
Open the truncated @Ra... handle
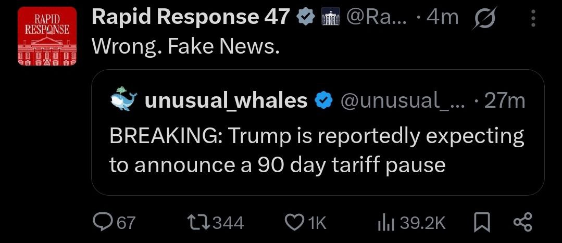pos(375,17)
